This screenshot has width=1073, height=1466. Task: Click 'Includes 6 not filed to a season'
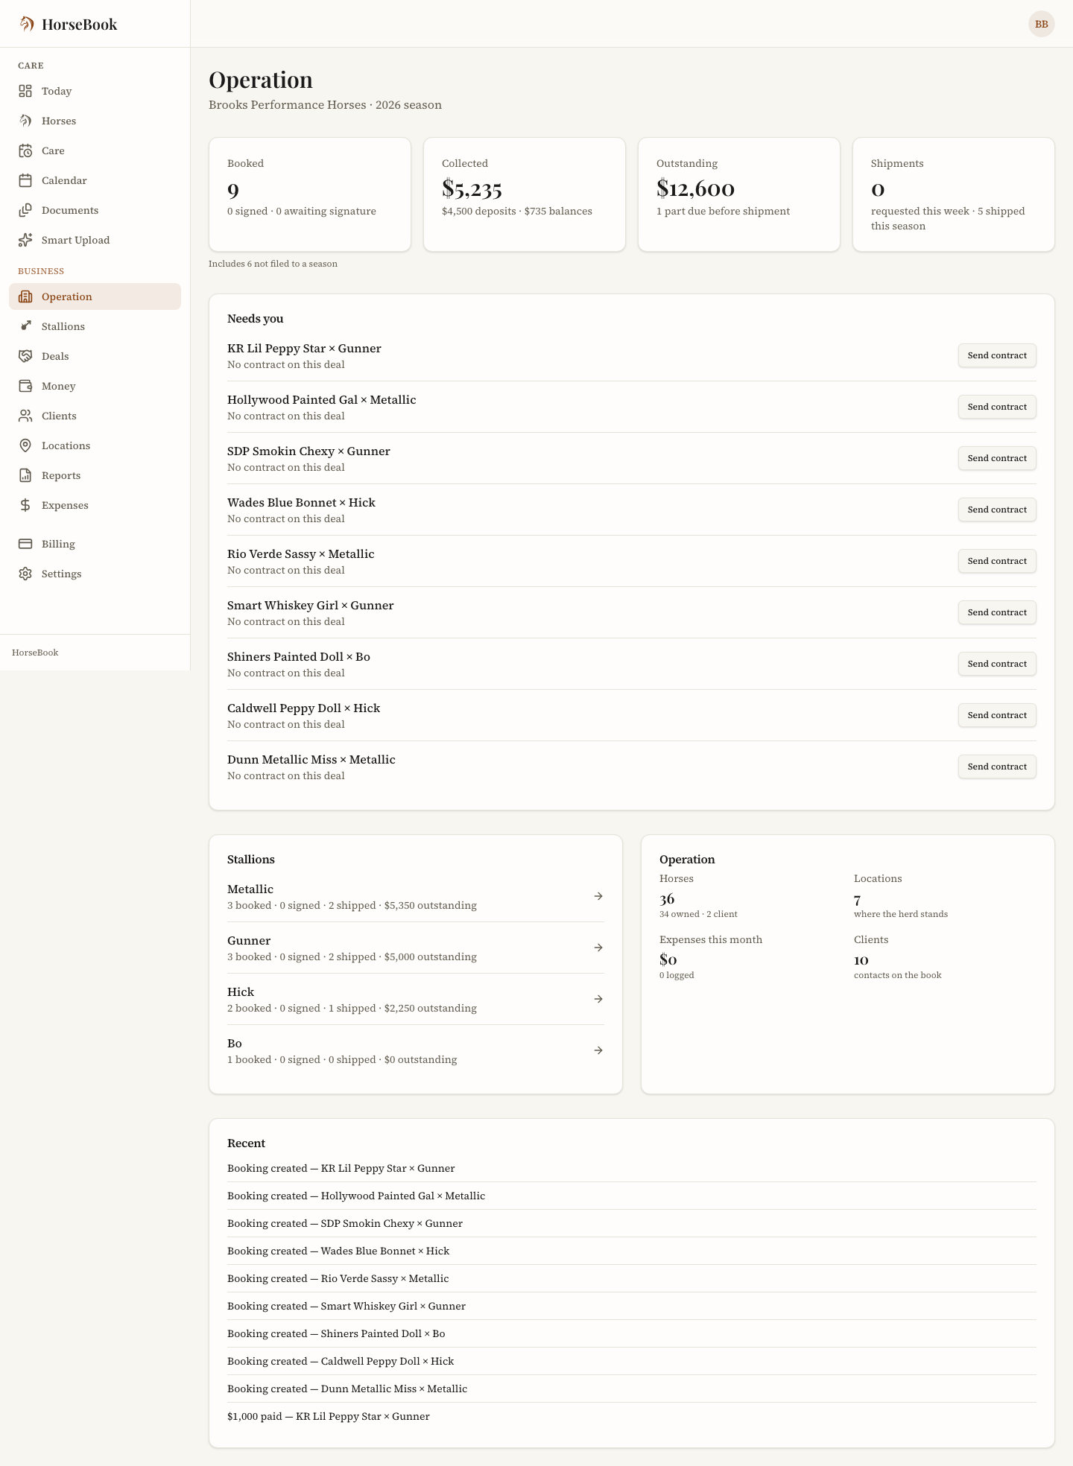(273, 264)
